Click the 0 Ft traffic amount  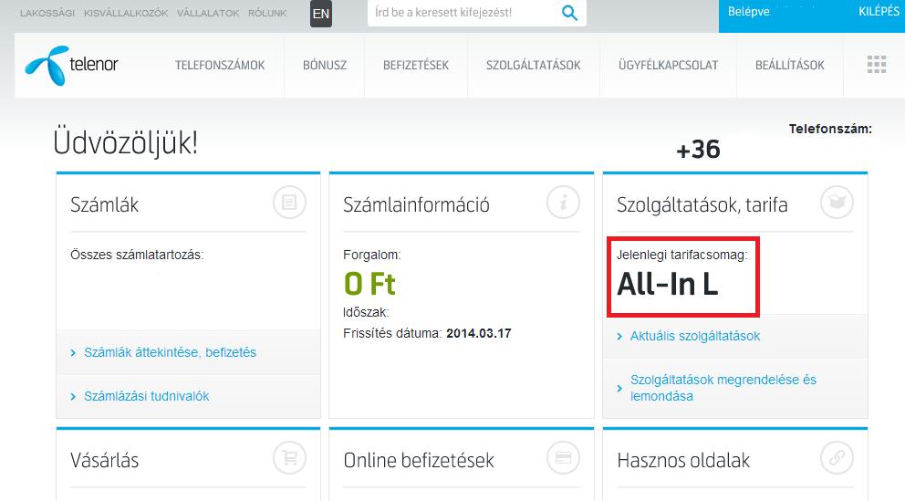click(369, 284)
